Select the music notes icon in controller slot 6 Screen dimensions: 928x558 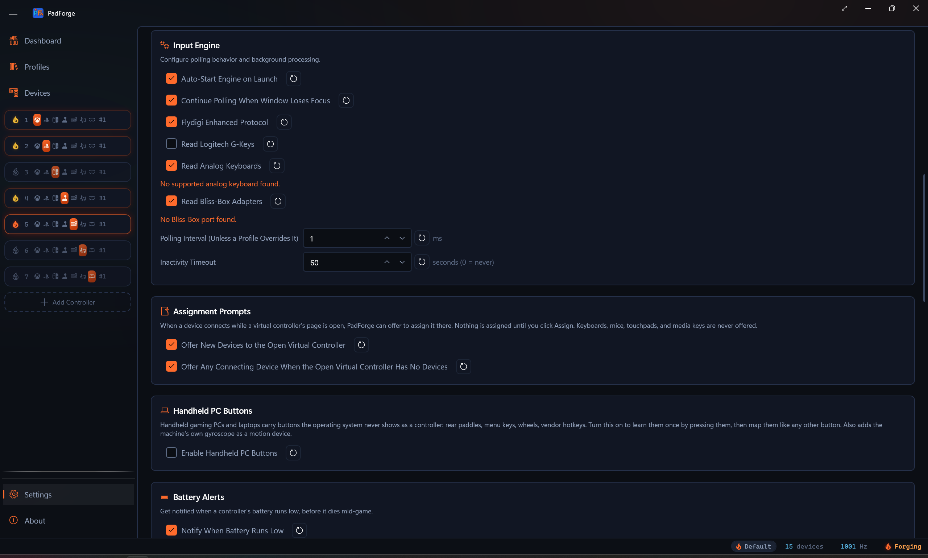83,251
